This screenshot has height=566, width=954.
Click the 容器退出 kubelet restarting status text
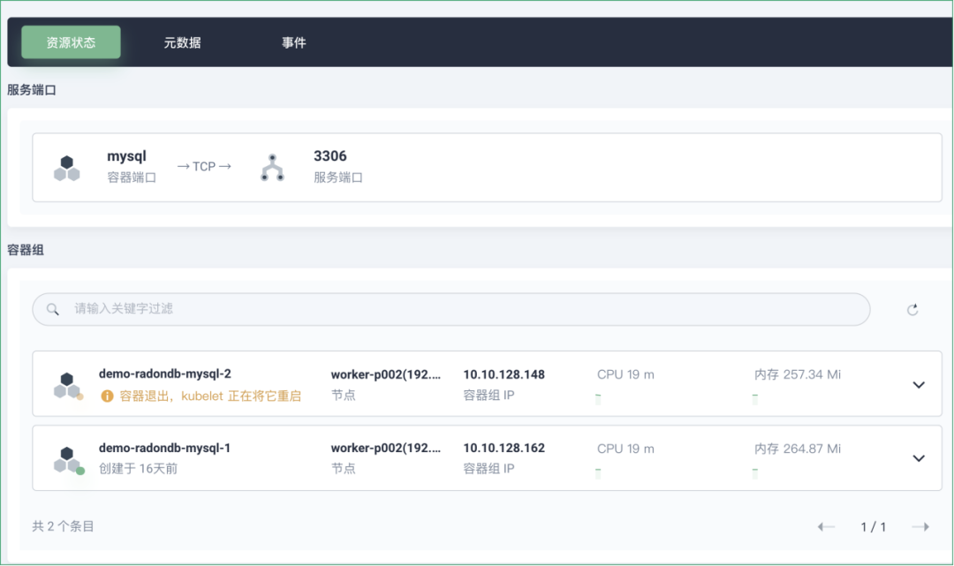(x=210, y=396)
